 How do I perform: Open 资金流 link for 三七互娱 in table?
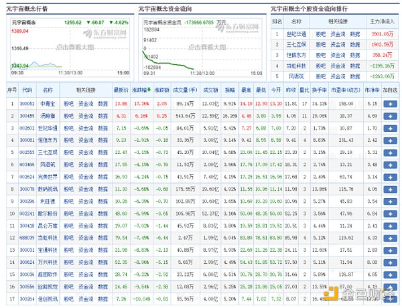pyautogui.click(x=86, y=152)
